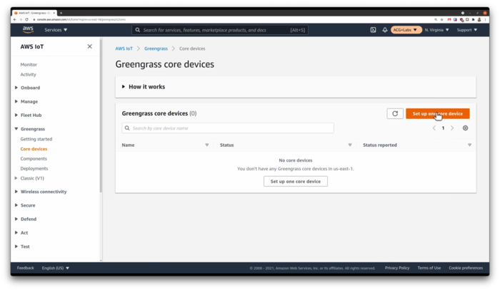The height and width of the screenshot is (290, 500).
Task: Go to Greengrass breadcrumb link
Action: click(x=156, y=48)
